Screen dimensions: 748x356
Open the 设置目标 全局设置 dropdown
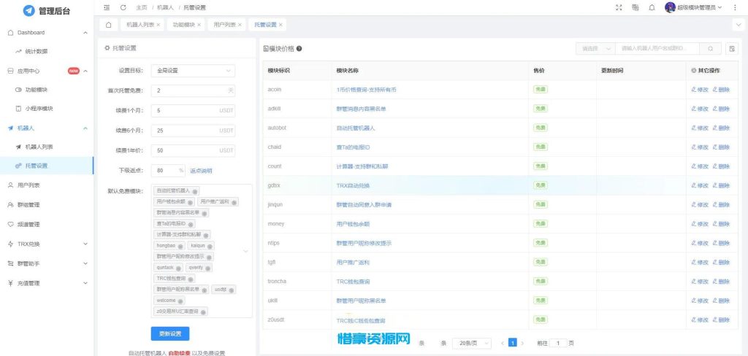(x=193, y=71)
